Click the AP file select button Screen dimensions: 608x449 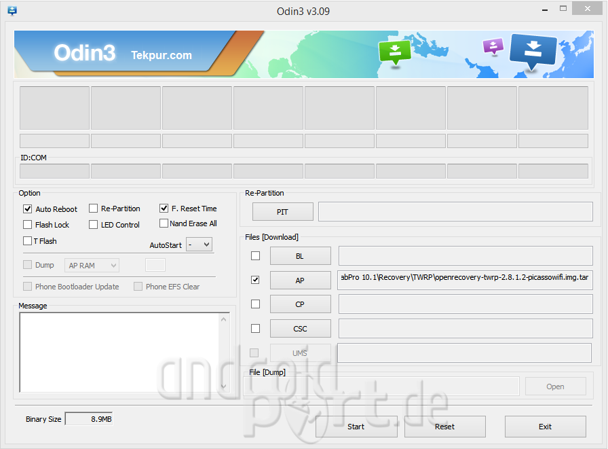[300, 280]
